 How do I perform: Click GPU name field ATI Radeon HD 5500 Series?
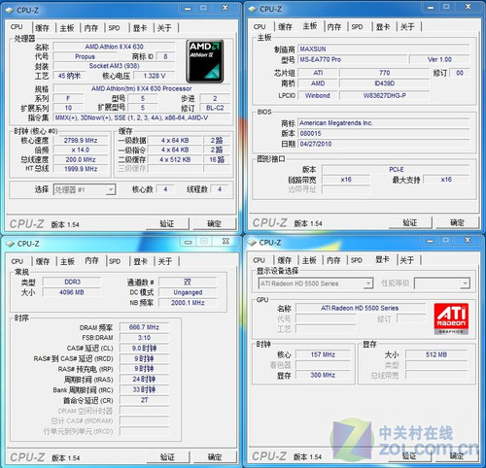tap(360, 308)
